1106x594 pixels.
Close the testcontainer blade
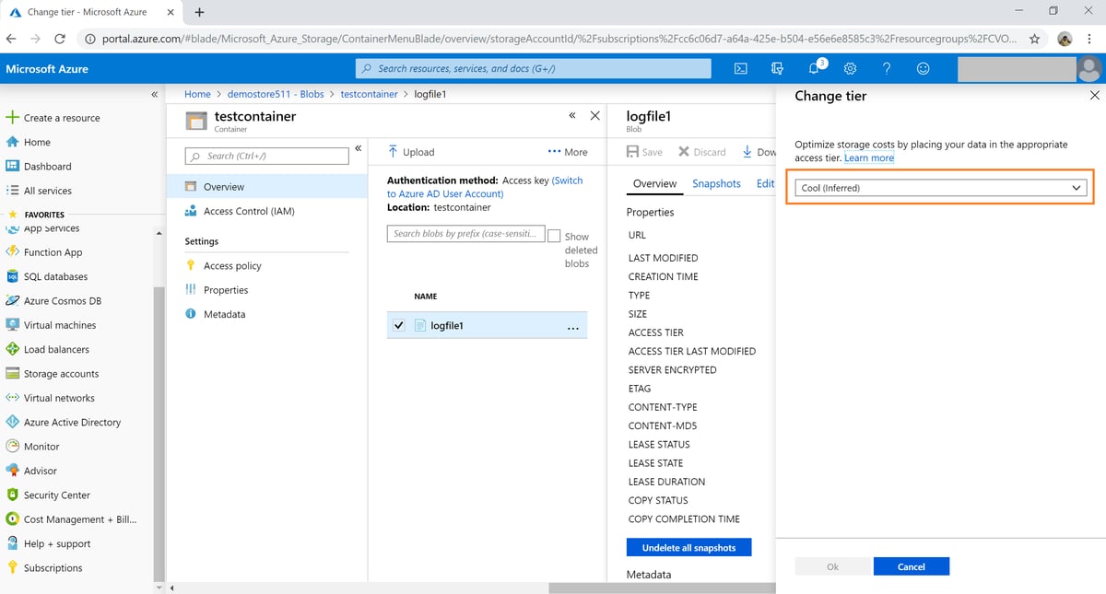[594, 115]
